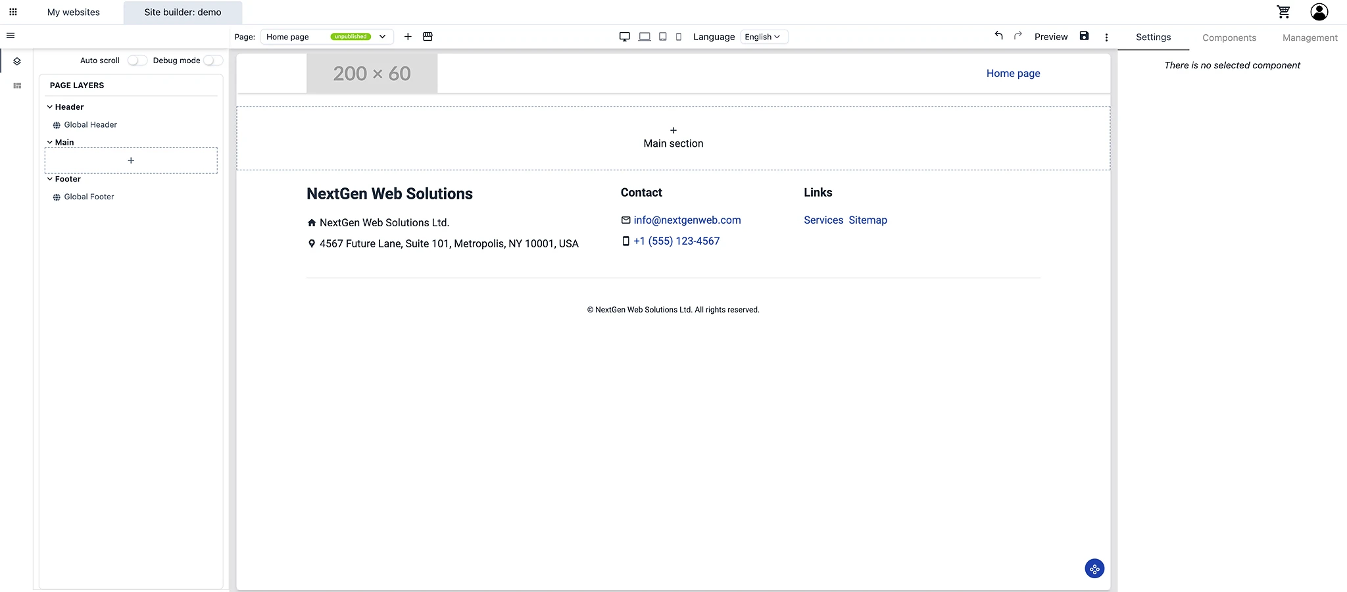Viewport: 1347px width, 592px height.
Task: Collapse the Header layer group
Action: 50,107
